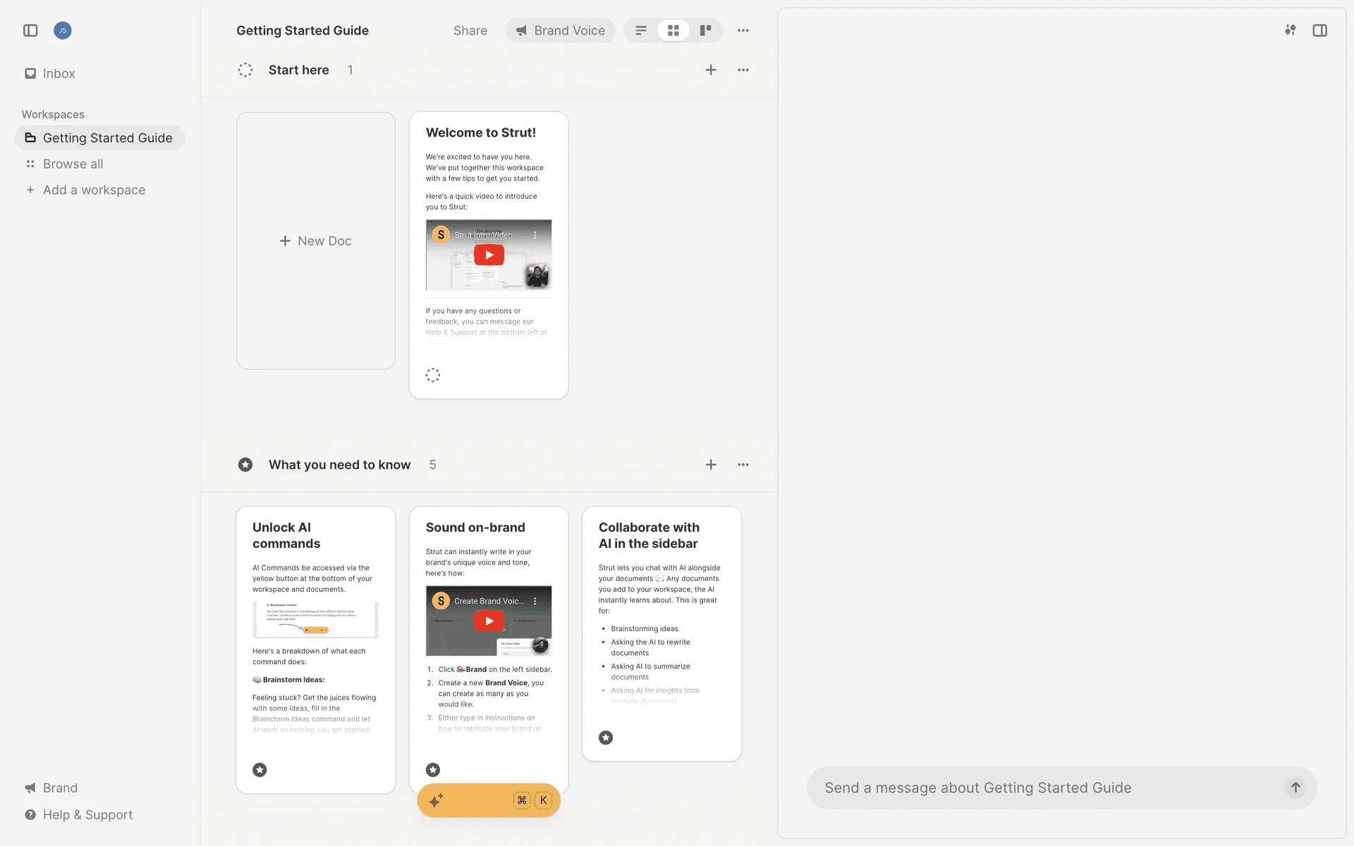The height and width of the screenshot is (846, 1354).
Task: Add a doc to the Start here section
Action: point(711,70)
